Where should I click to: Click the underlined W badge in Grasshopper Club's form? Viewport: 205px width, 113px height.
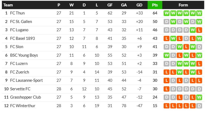click(x=199, y=97)
